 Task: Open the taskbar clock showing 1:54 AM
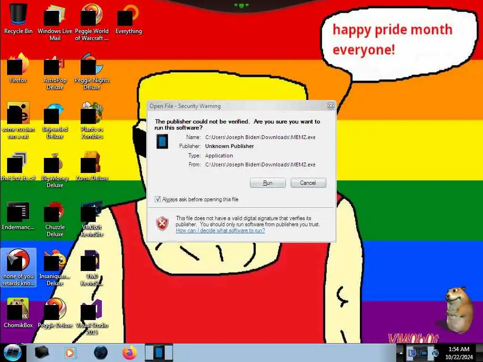coord(459,353)
